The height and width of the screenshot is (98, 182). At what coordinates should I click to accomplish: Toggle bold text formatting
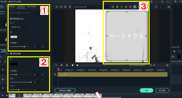pyautogui.click(x=117, y=7)
